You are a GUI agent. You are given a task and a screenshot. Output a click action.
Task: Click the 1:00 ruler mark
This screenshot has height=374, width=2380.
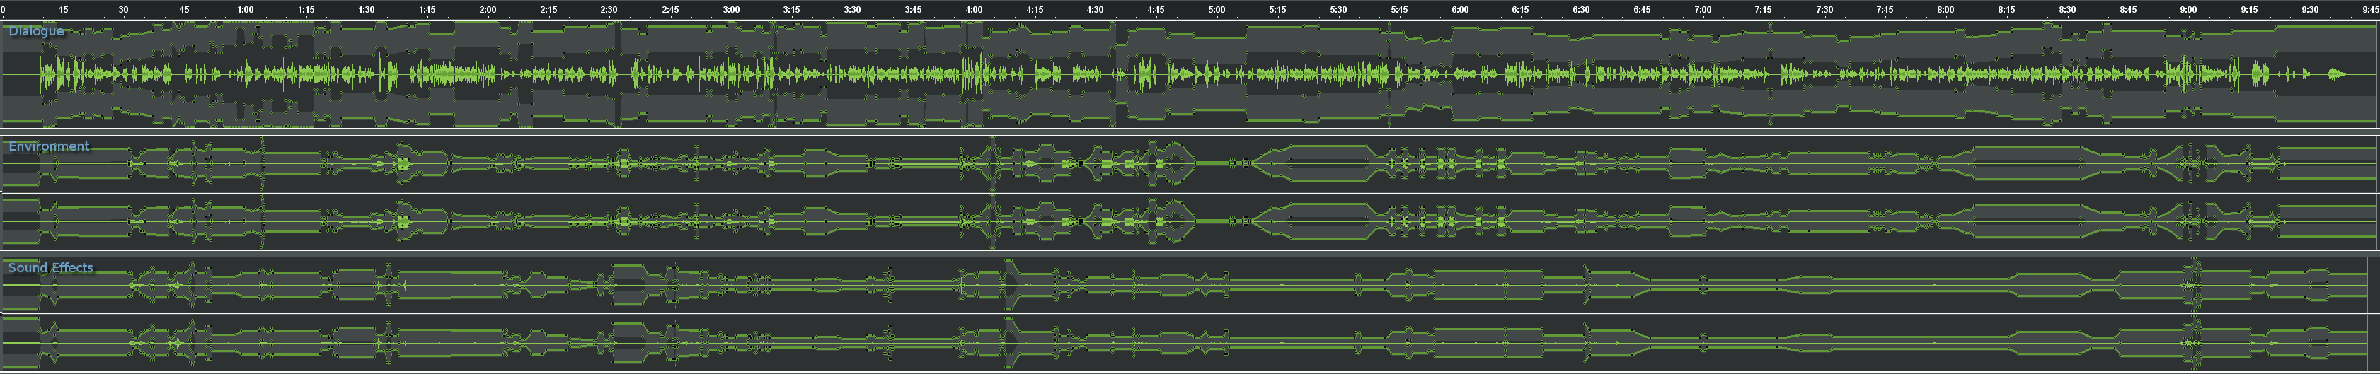(x=245, y=10)
